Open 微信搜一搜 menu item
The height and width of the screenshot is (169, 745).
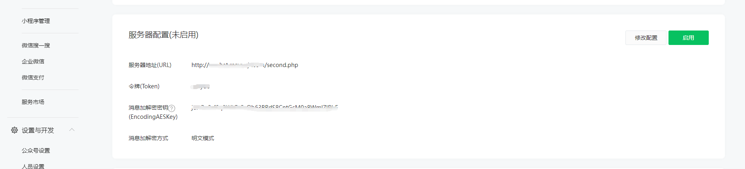point(36,45)
